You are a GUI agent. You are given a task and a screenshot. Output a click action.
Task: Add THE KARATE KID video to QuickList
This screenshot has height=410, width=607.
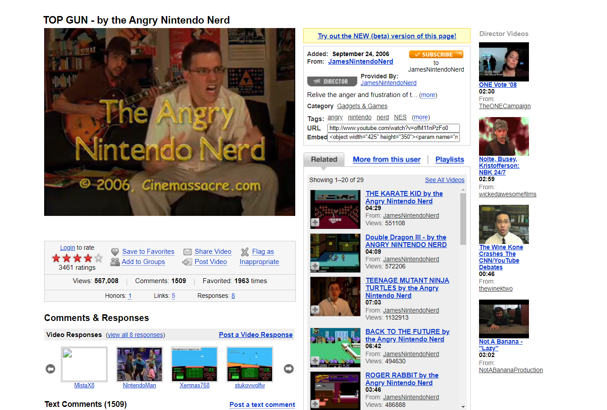click(x=315, y=223)
